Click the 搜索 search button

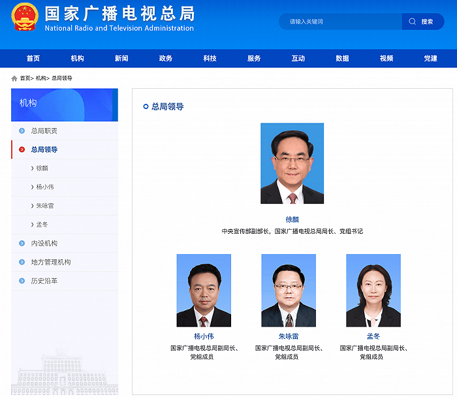[423, 22]
